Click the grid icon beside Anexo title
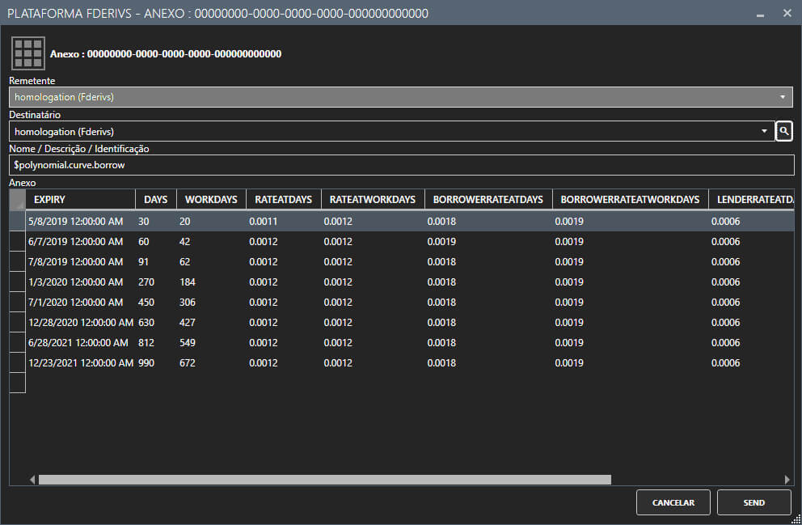Screen dimensions: 802x525 [28, 53]
